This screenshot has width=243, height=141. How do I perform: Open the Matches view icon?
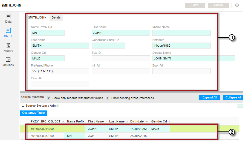pos(8,59)
